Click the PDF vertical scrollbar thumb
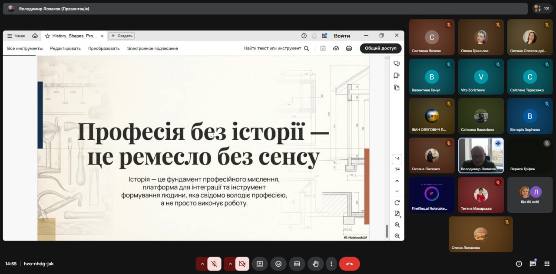The image size is (556, 274). point(387,231)
